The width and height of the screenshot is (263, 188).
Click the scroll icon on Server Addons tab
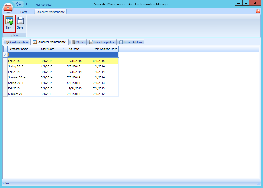click(121, 42)
